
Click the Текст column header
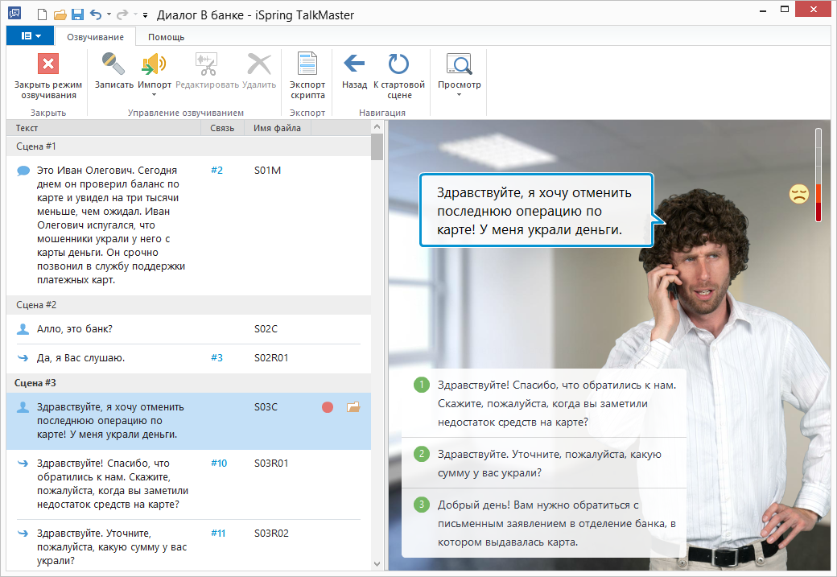pos(104,128)
